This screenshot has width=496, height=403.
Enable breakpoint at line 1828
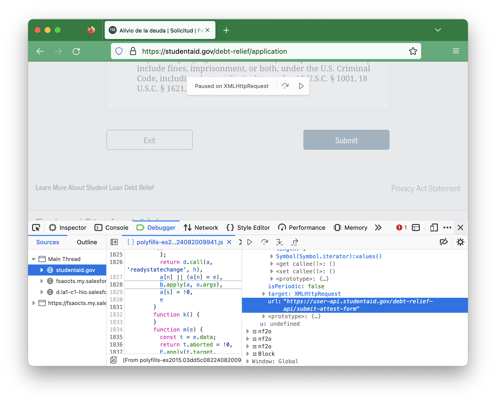click(116, 284)
